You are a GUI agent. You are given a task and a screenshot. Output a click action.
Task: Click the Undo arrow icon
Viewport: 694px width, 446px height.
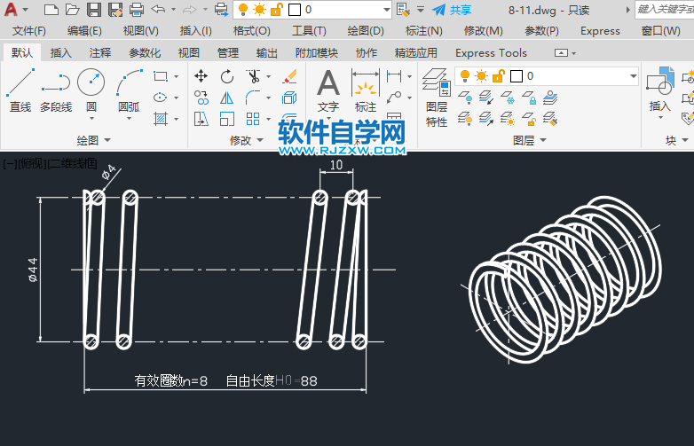(x=158, y=9)
